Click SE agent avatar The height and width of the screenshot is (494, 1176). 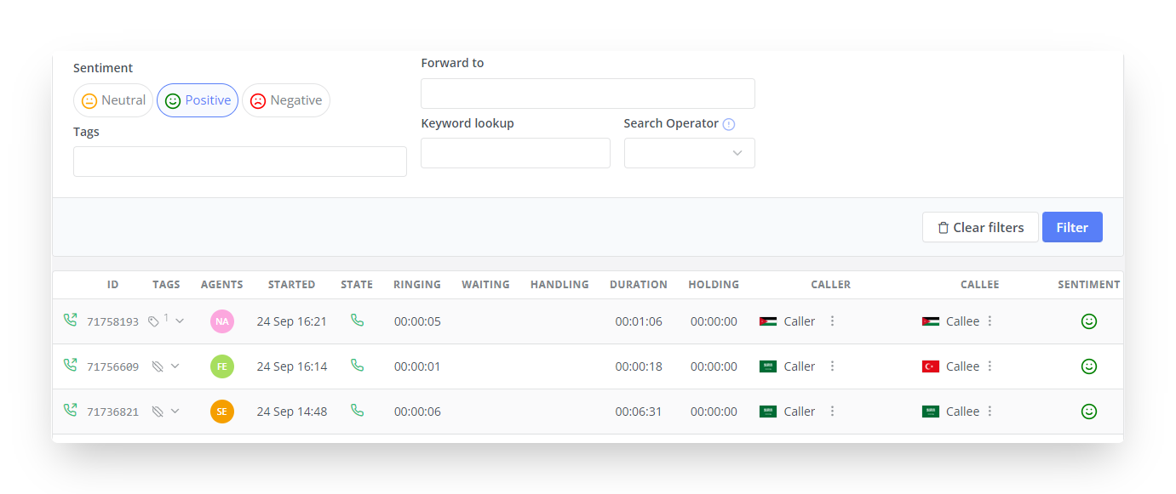tap(221, 412)
